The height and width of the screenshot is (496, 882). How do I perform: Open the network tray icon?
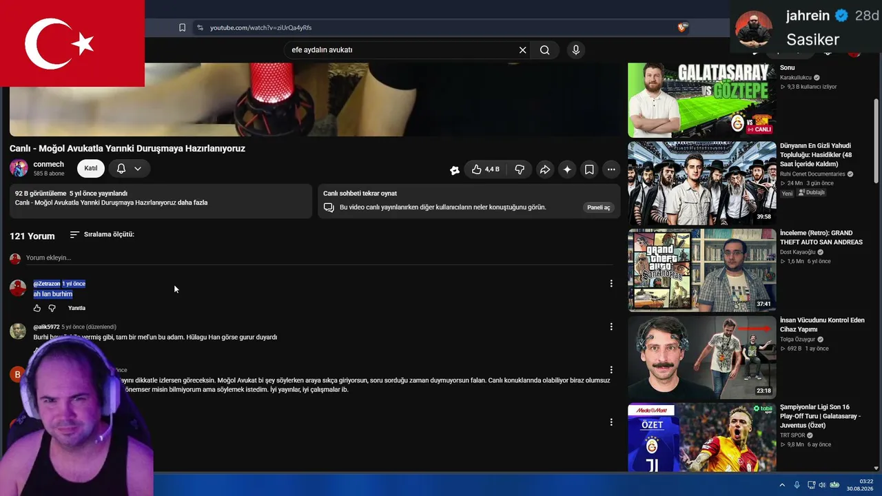pos(811,485)
